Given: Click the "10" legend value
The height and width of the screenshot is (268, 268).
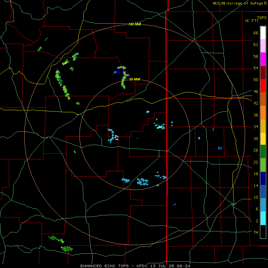Looking at the screenshot, I should (256, 197).
